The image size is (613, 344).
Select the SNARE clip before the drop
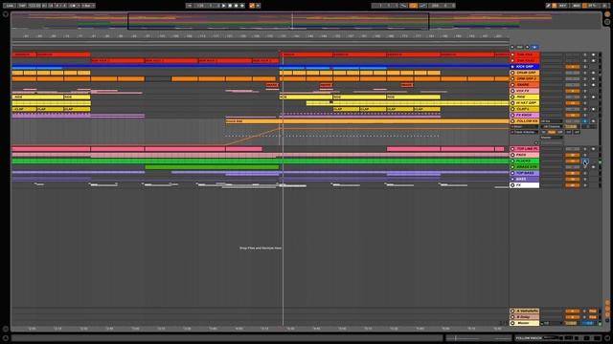click(272, 85)
